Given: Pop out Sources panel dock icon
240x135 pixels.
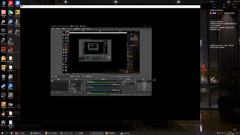Looking at the screenshot, I should point(85,79).
